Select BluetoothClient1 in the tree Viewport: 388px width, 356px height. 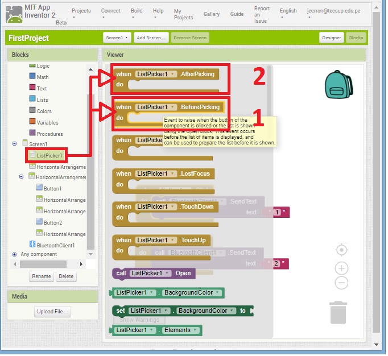coord(56,246)
